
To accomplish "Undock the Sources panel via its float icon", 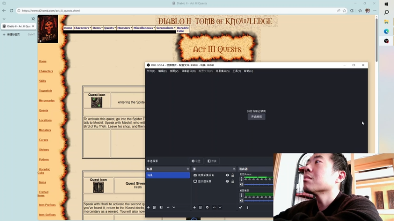I will [234, 169].
